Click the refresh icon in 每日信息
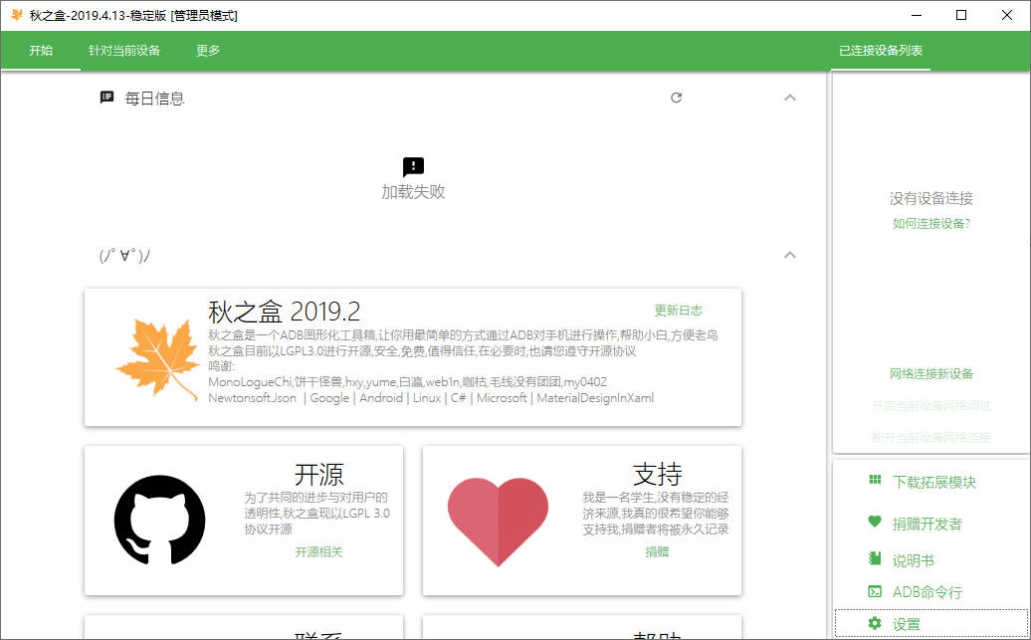Screen dimensions: 1031x640 [677, 98]
